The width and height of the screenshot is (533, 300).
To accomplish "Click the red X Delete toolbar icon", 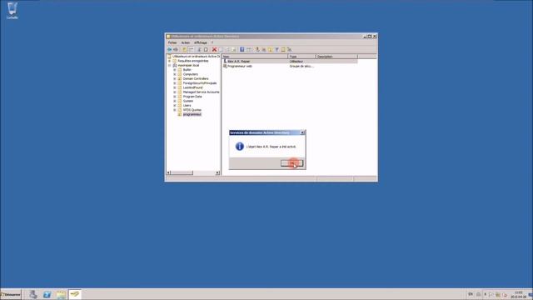I will [214, 50].
